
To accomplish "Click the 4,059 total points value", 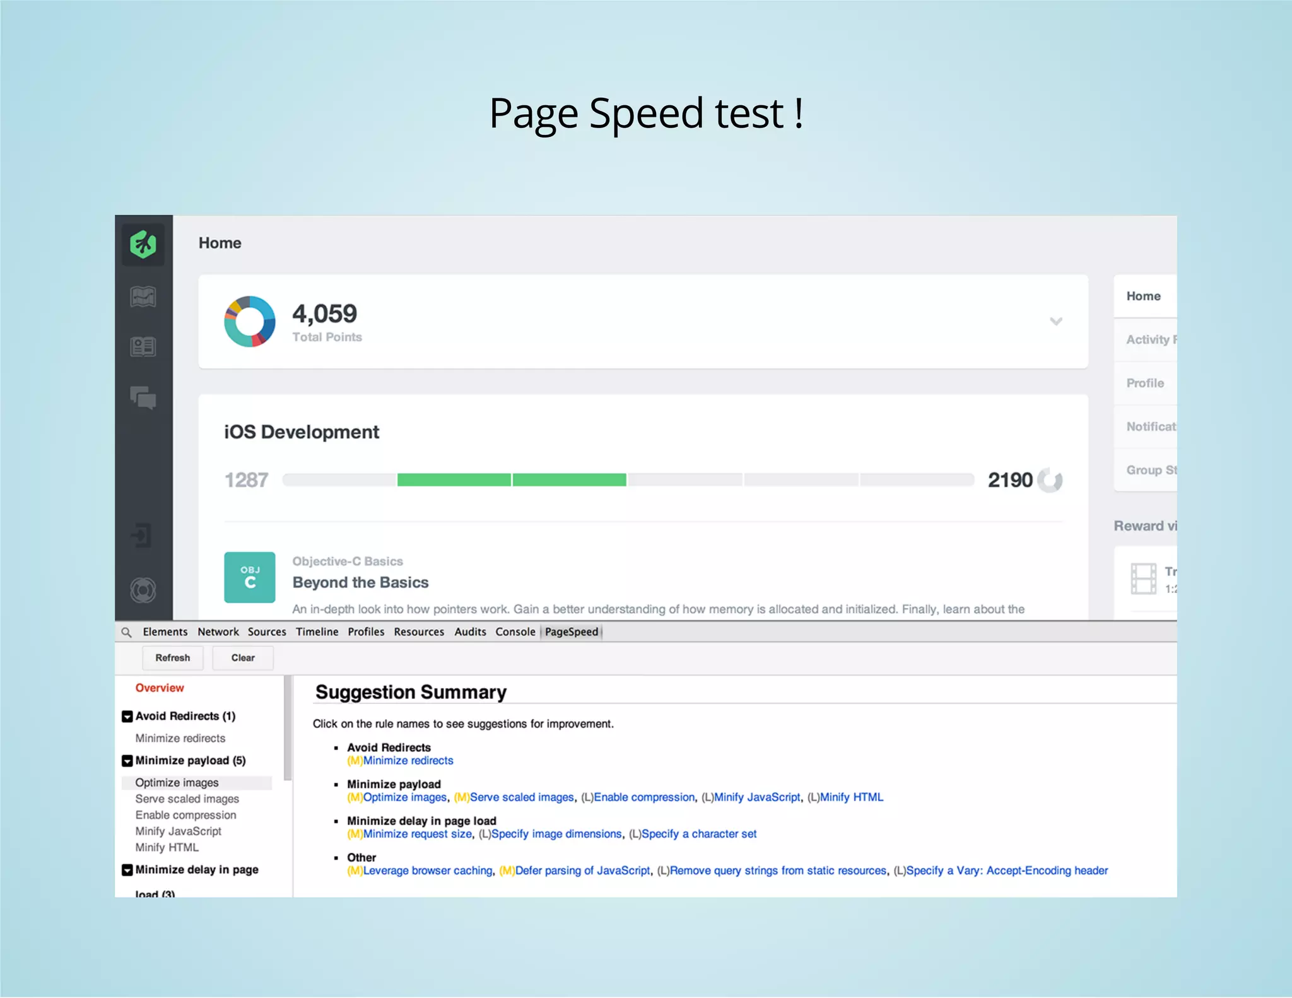I will (x=324, y=314).
